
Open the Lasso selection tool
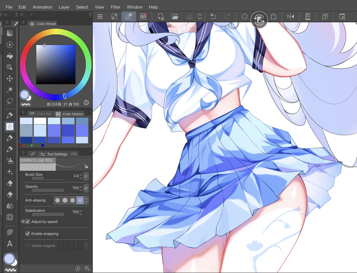tap(10, 101)
